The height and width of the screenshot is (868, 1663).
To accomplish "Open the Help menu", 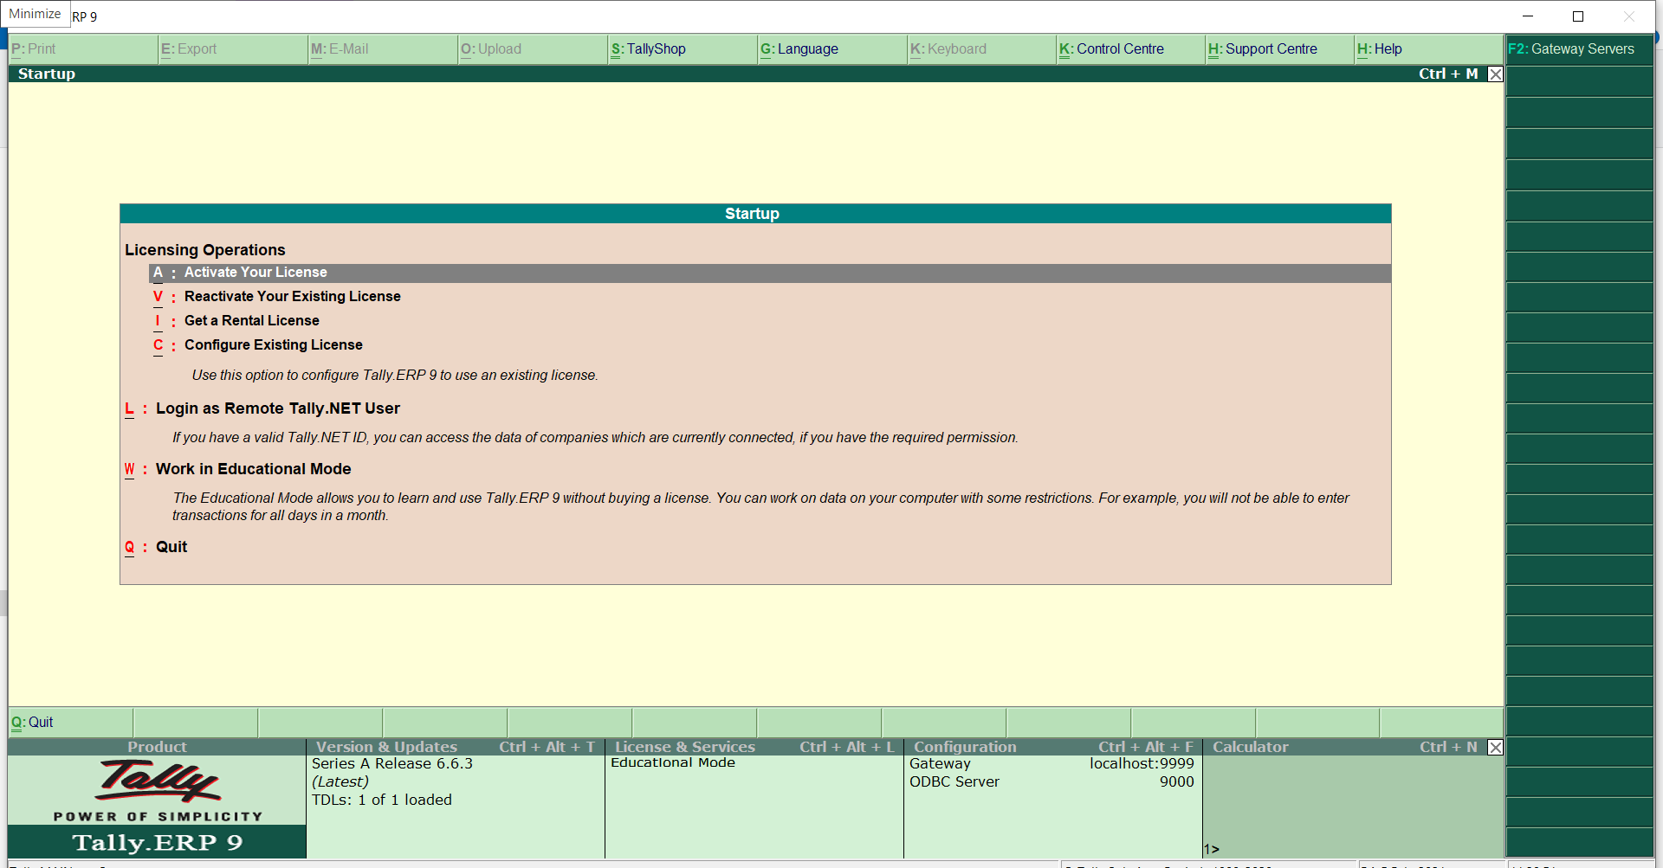I will (x=1429, y=49).
